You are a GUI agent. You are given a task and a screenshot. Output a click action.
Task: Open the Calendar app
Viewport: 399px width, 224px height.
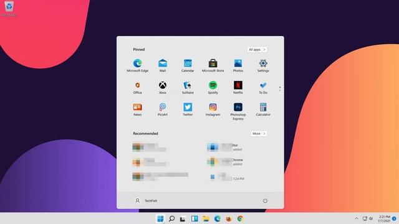[188, 65]
